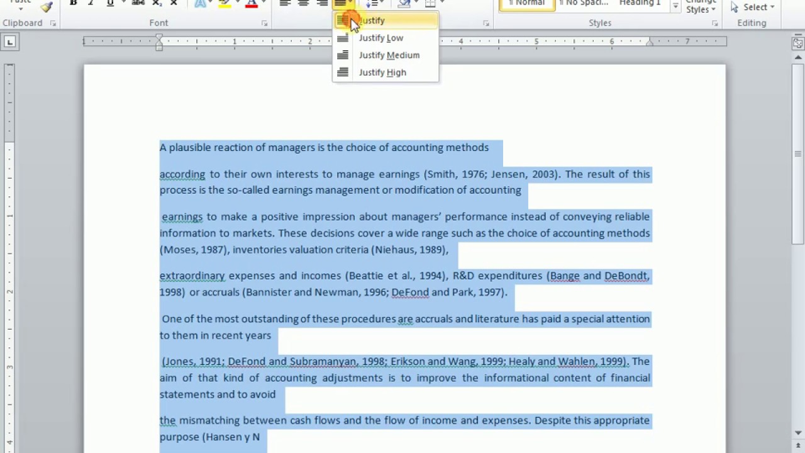Toggle Bold formatting
The height and width of the screenshot is (453, 805).
73,3
